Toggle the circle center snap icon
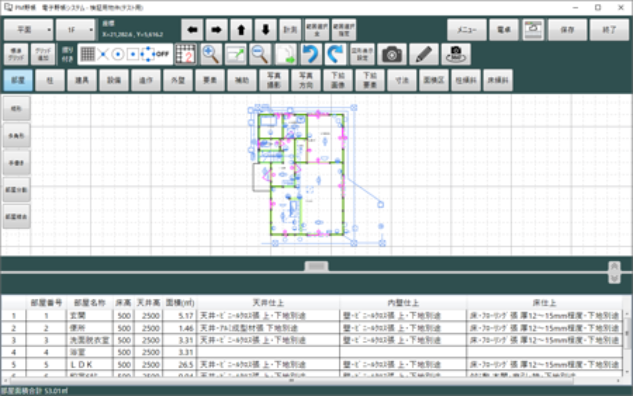 tap(118, 54)
